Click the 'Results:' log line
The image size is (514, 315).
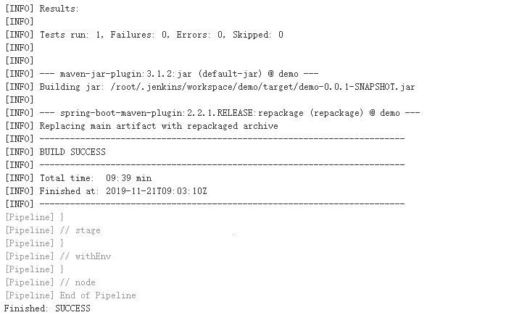click(59, 9)
